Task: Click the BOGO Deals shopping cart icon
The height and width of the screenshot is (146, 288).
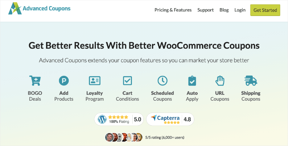Action: (35, 81)
